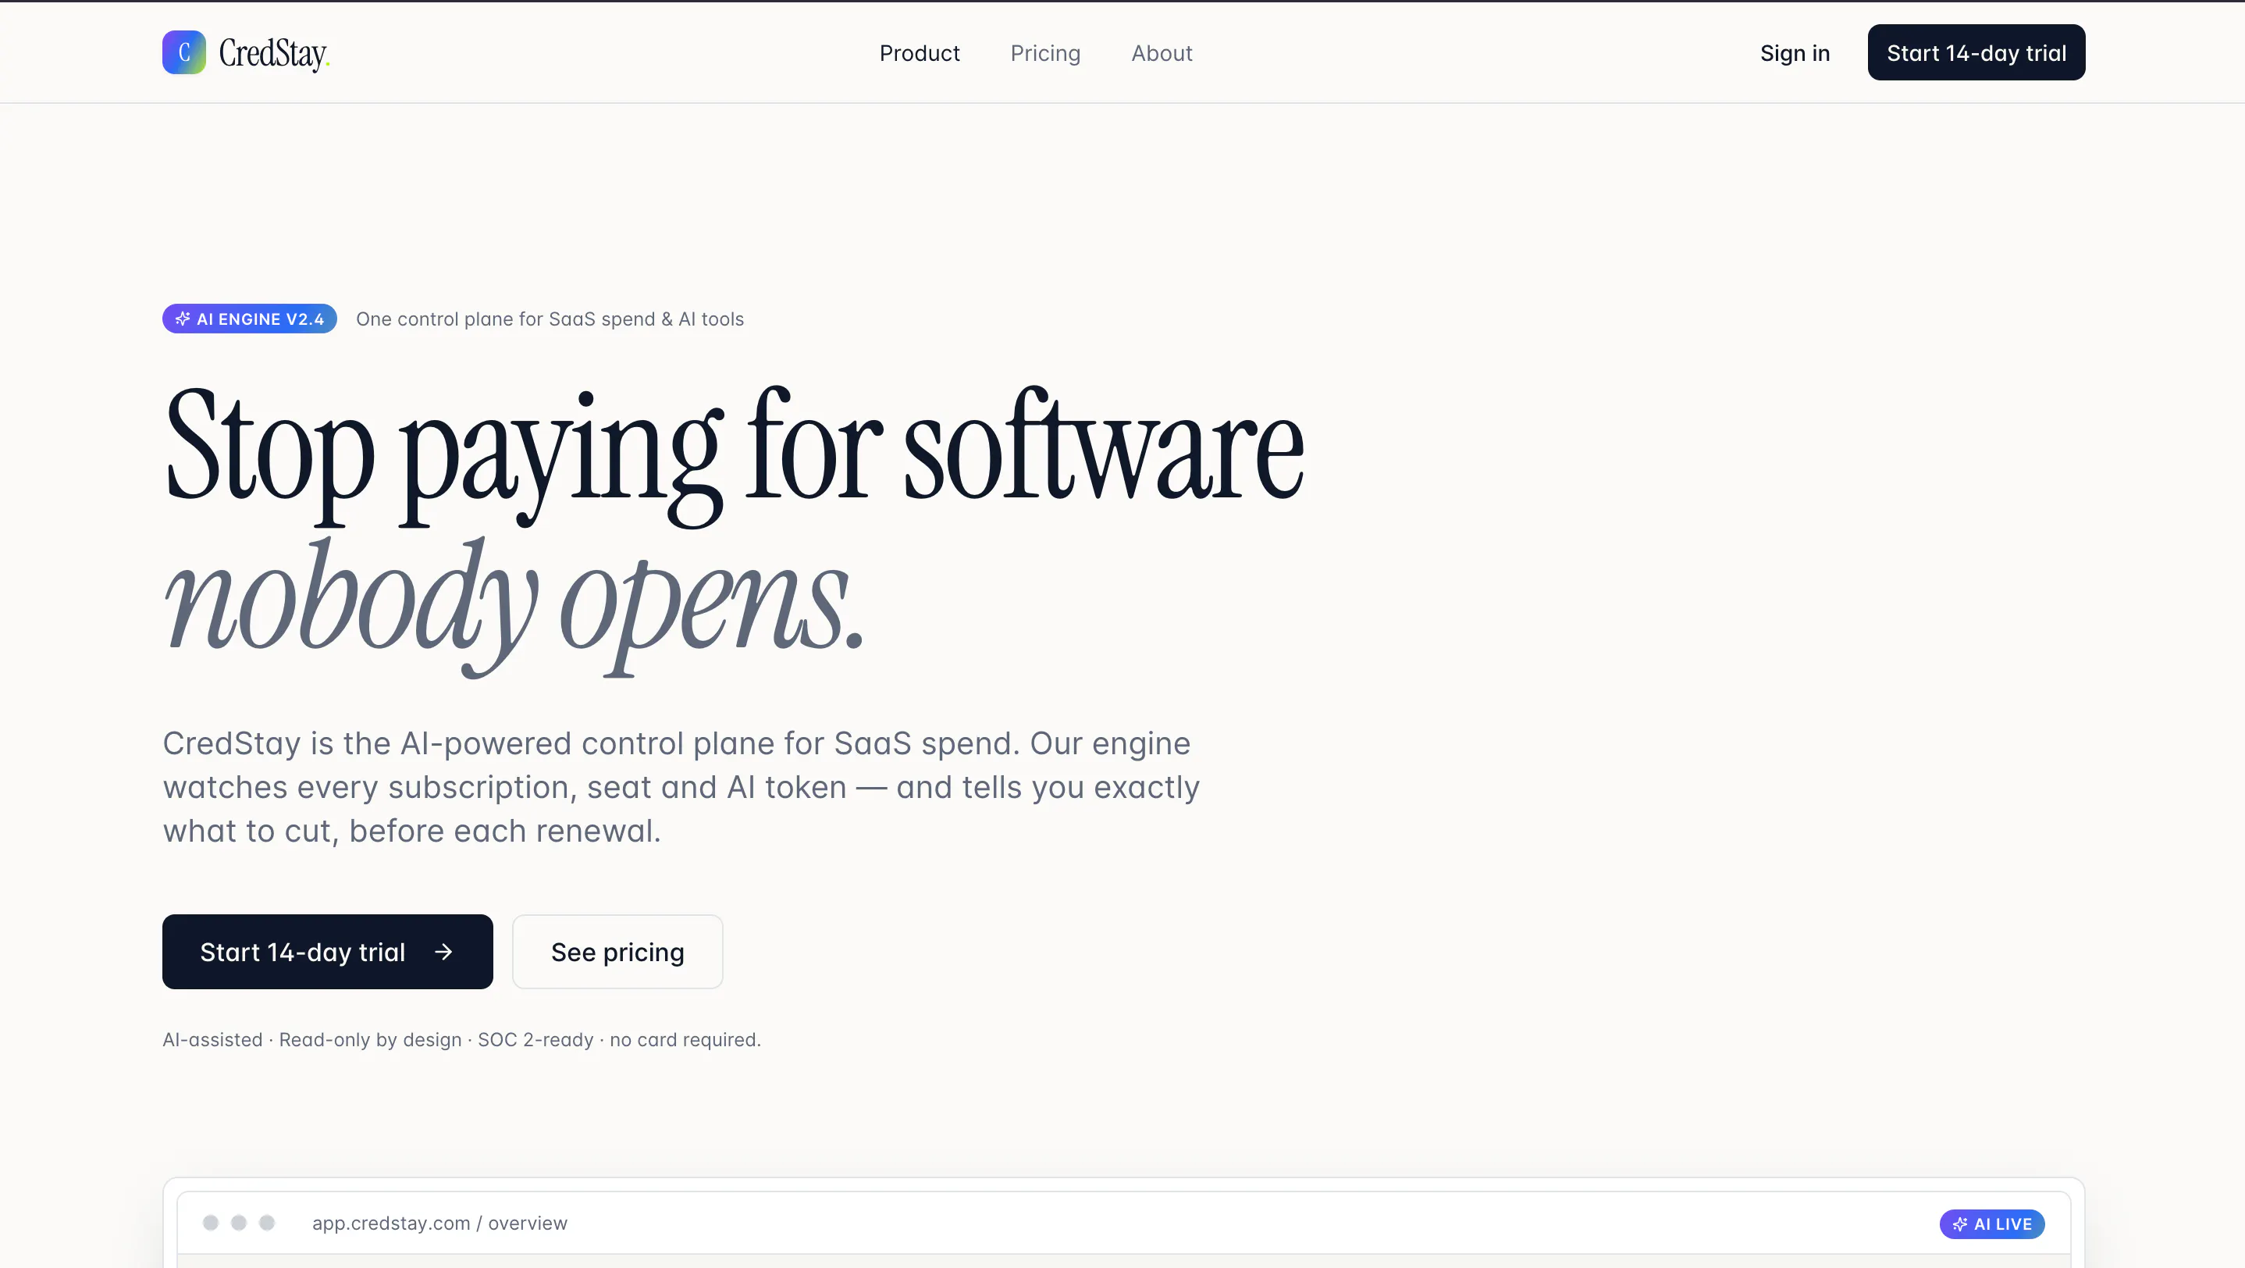This screenshot has width=2245, height=1268.
Task: Click the Sign in link
Action: click(1795, 53)
